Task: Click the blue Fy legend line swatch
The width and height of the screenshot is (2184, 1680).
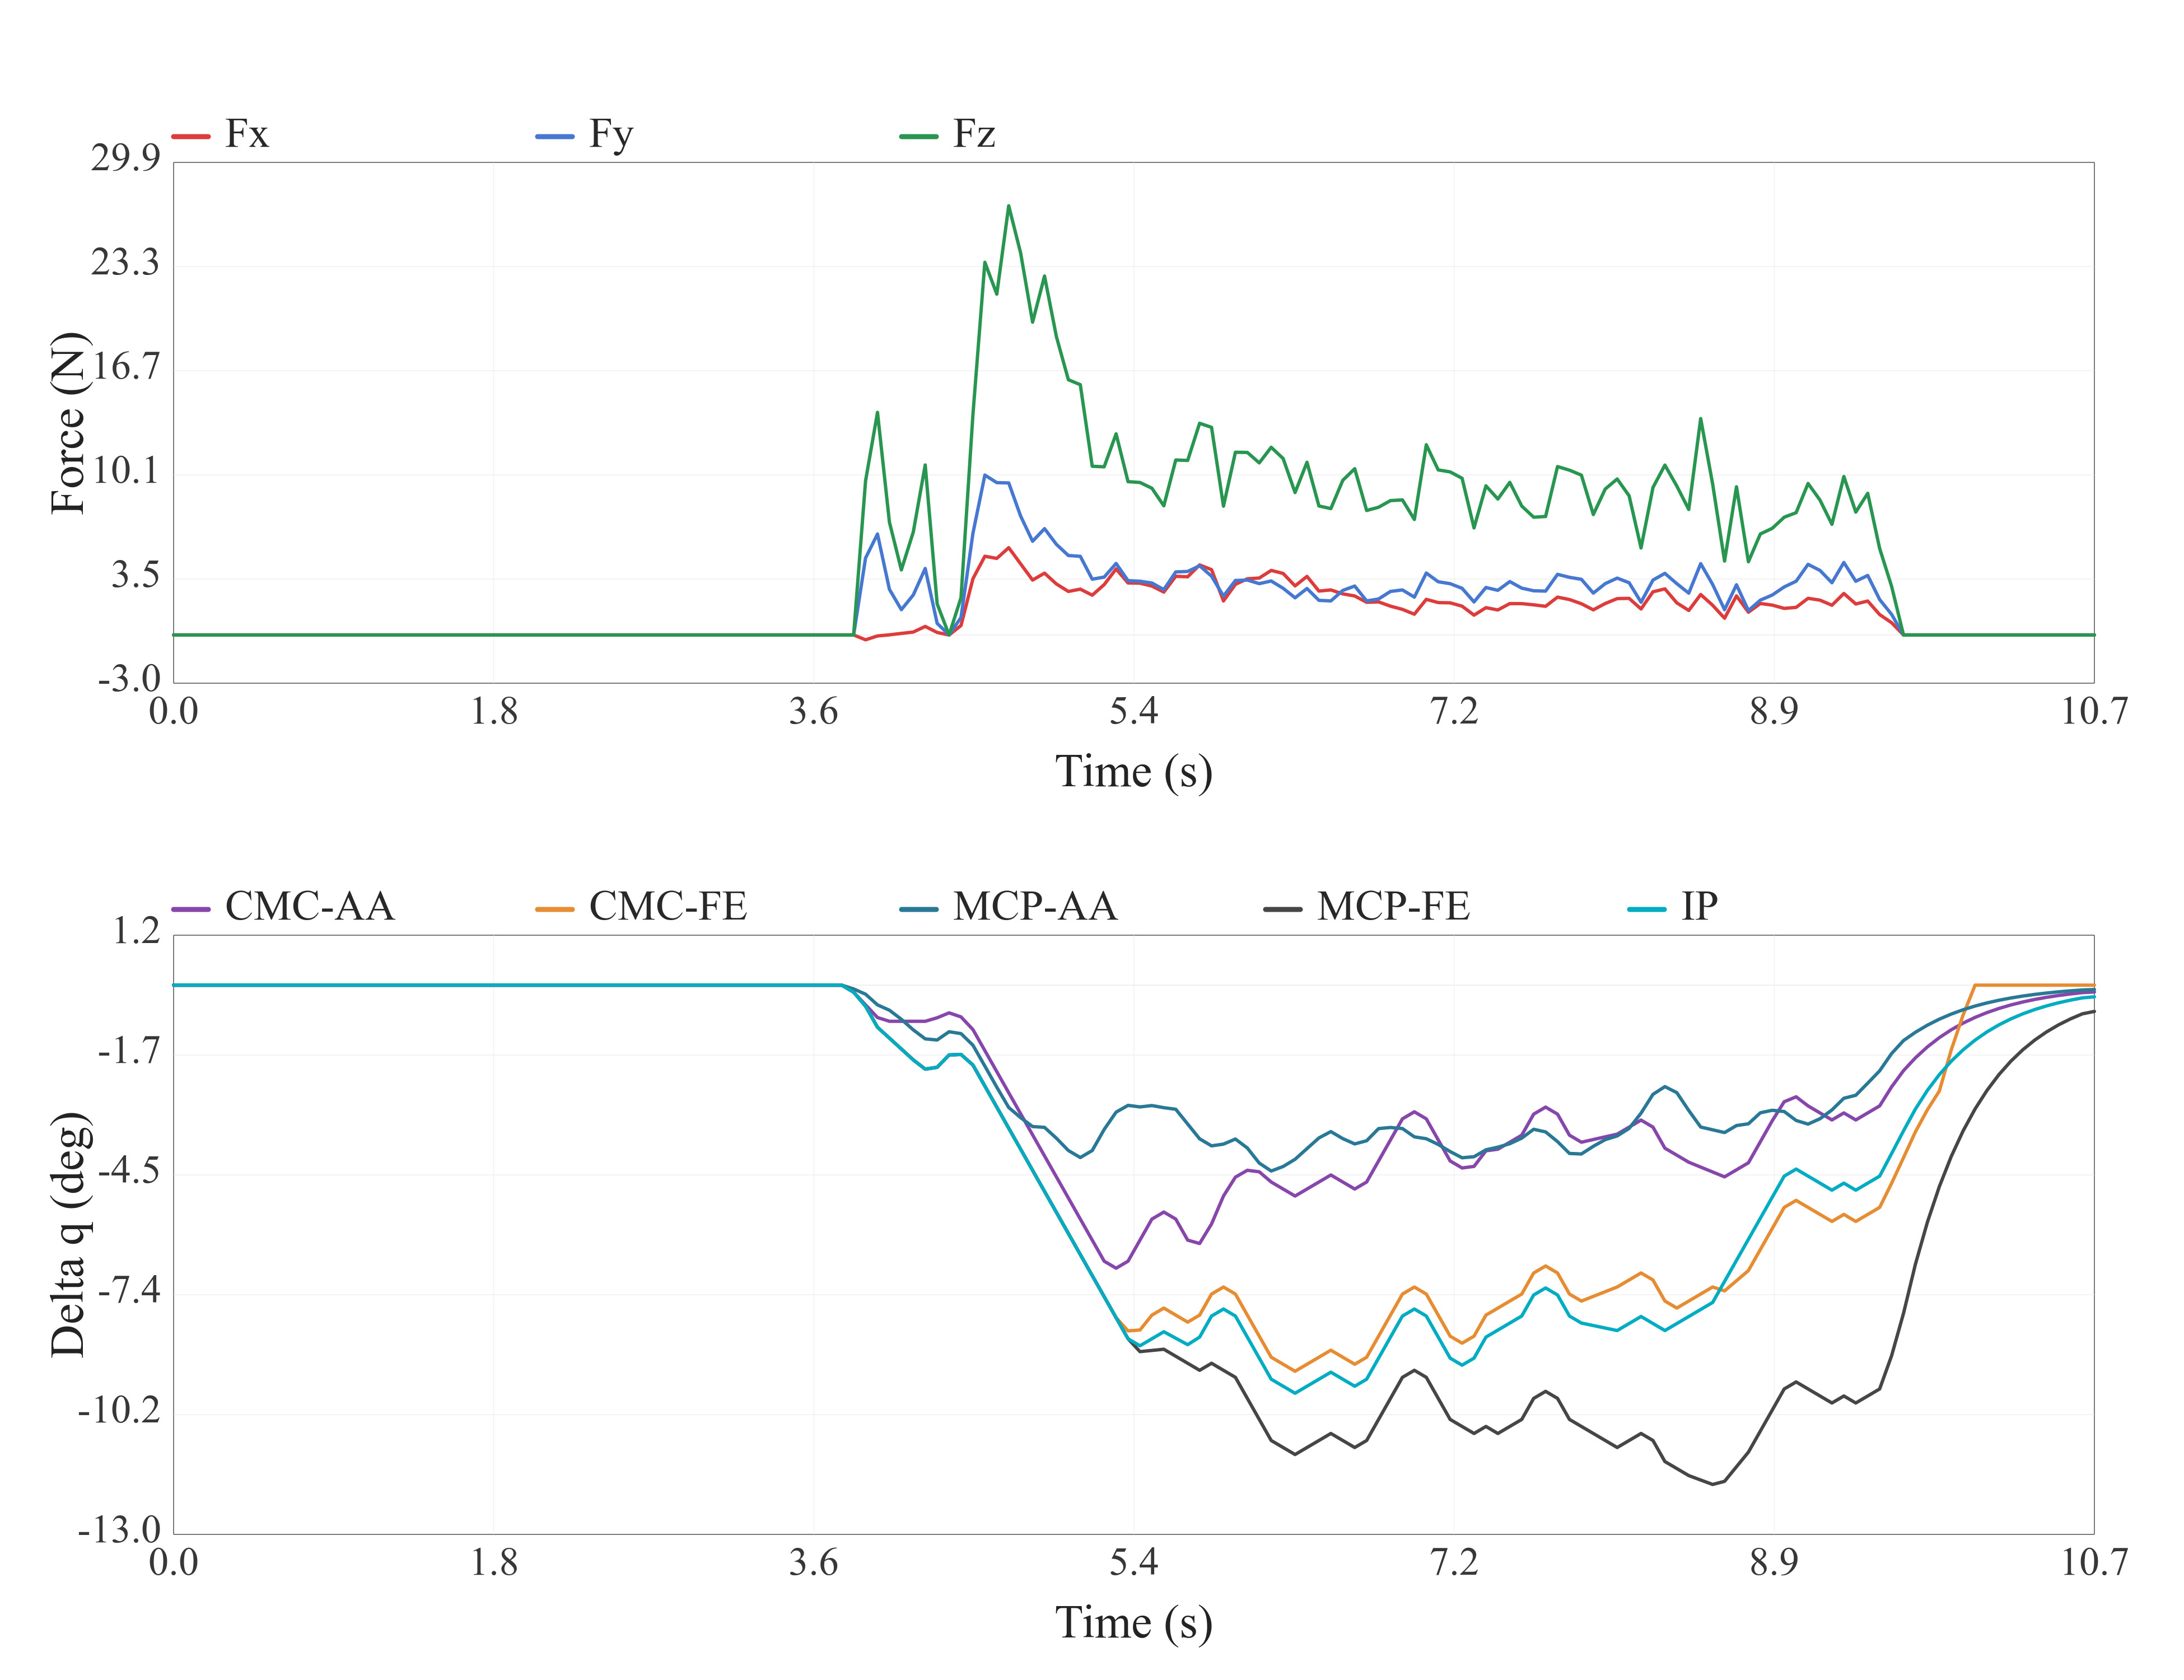Action: pos(555,136)
